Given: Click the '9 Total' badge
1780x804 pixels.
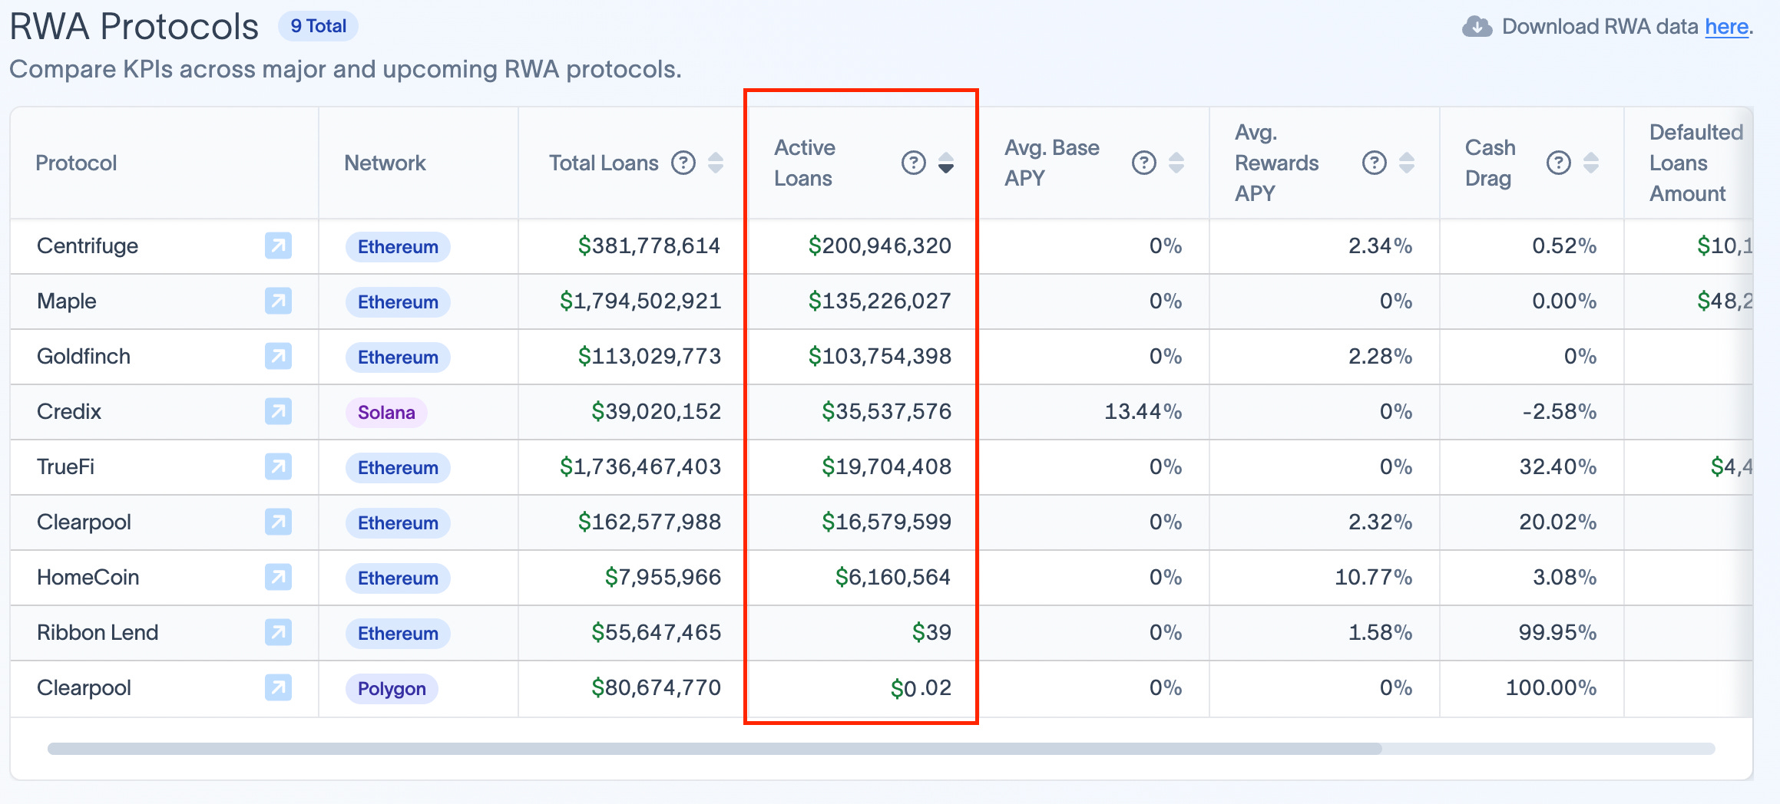Looking at the screenshot, I should (x=318, y=26).
